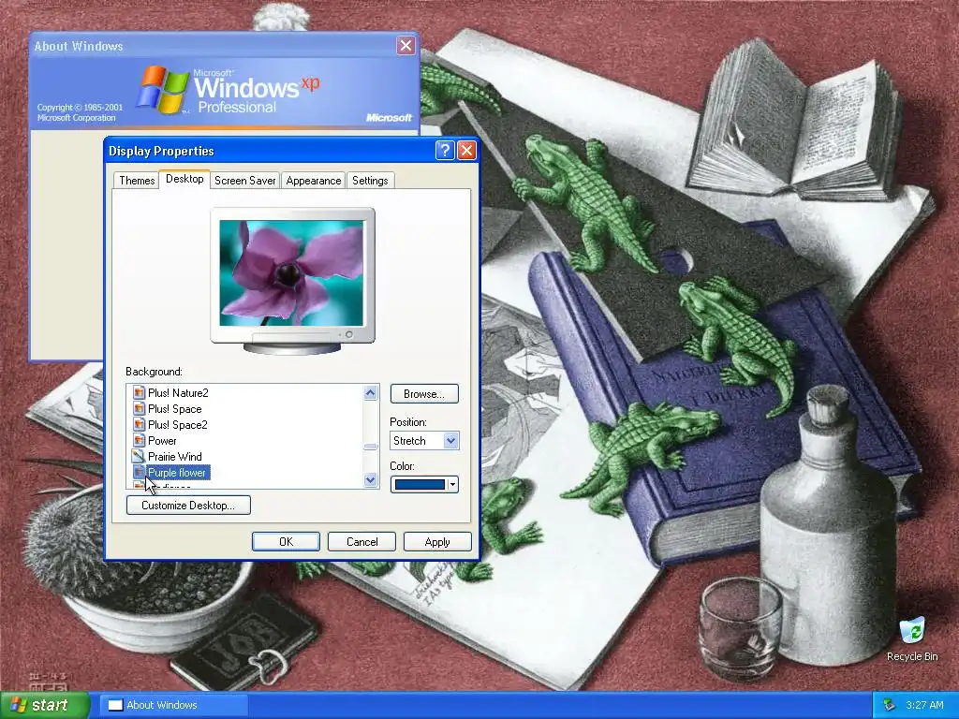Click the system tray network icon
This screenshot has height=719, width=959.
[890, 705]
